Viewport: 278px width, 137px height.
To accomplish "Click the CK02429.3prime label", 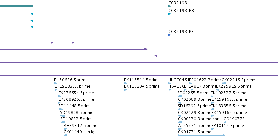I will click(195, 113).
